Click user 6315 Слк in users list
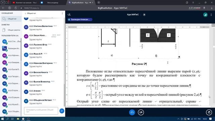 (11, 41)
